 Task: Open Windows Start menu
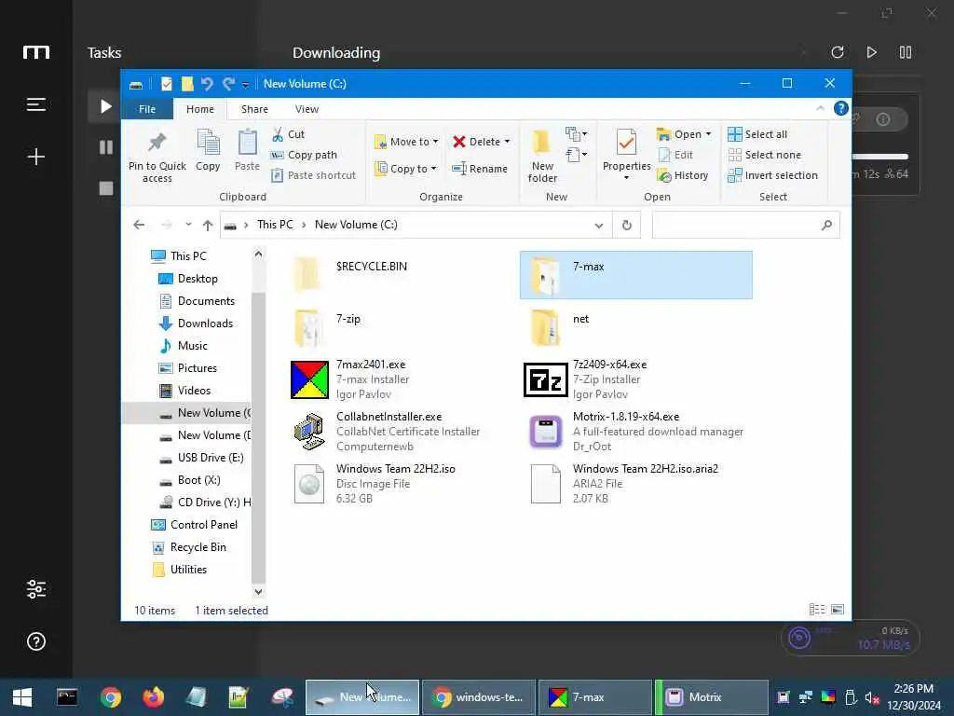22,697
